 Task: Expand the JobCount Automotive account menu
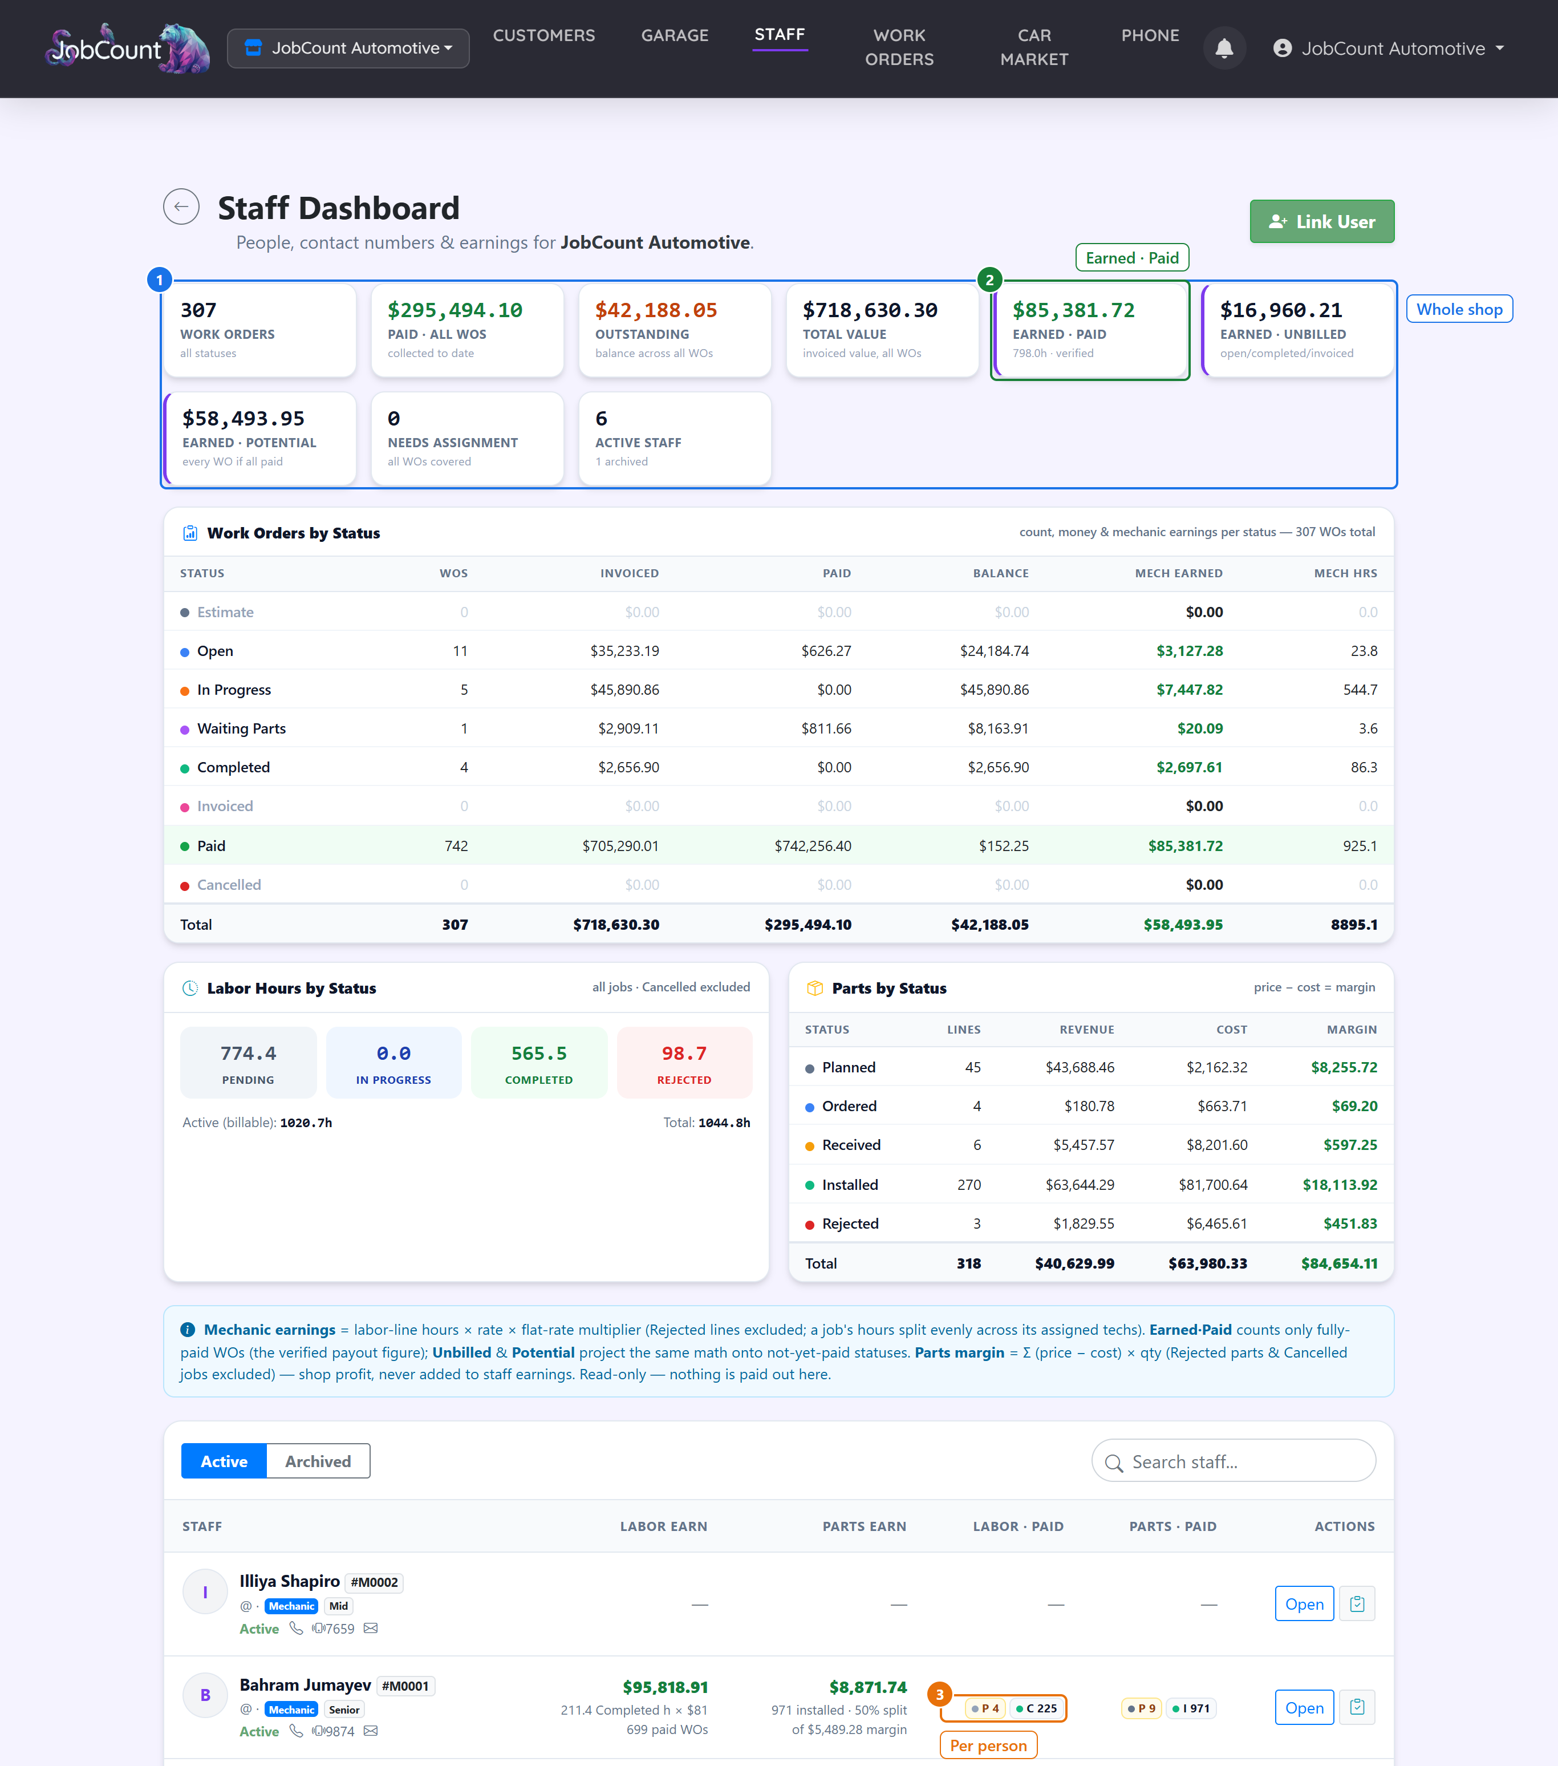point(1388,48)
